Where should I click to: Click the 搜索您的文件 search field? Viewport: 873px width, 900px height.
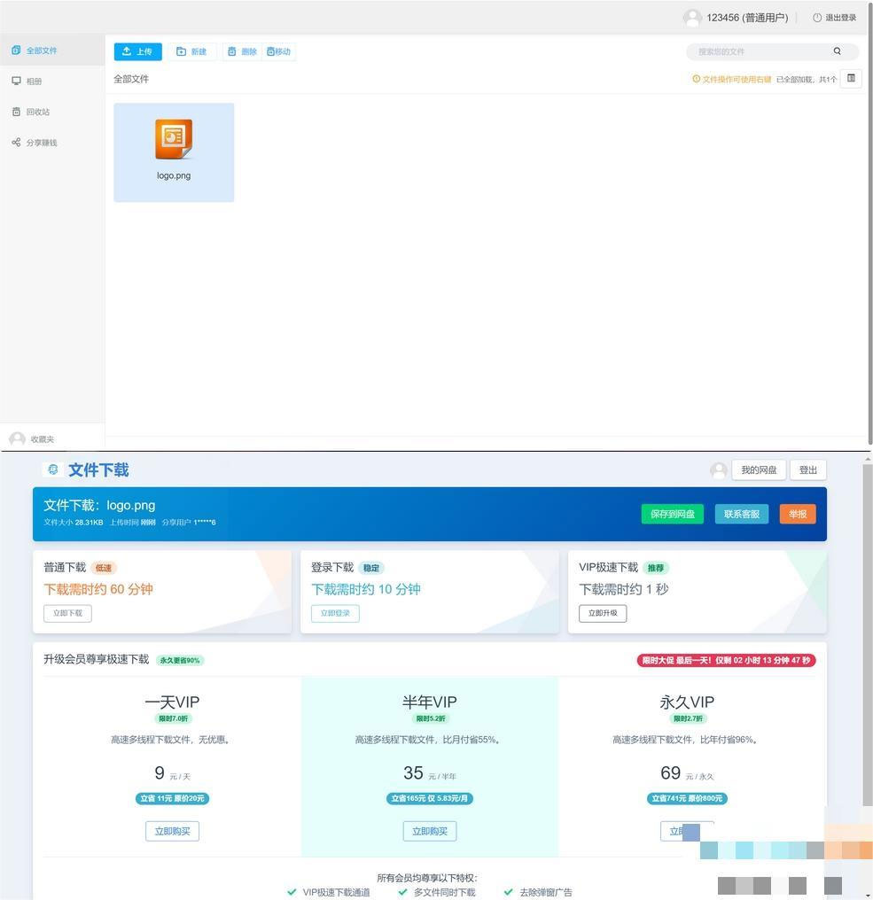[762, 50]
